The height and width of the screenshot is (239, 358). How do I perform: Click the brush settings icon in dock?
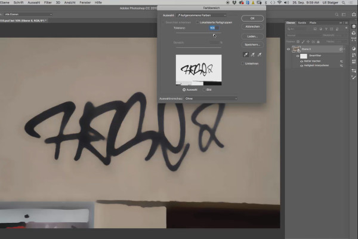(x=354, y=78)
